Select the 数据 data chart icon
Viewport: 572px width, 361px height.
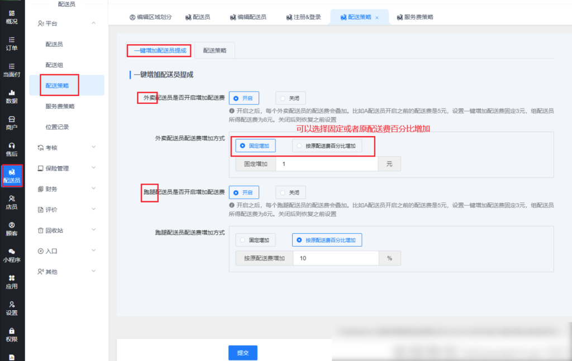tap(12, 92)
